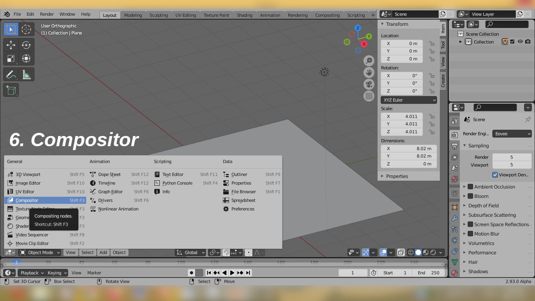Open Render Engine Eevee dropdown
This screenshot has width=535, height=301.
[x=512, y=134]
